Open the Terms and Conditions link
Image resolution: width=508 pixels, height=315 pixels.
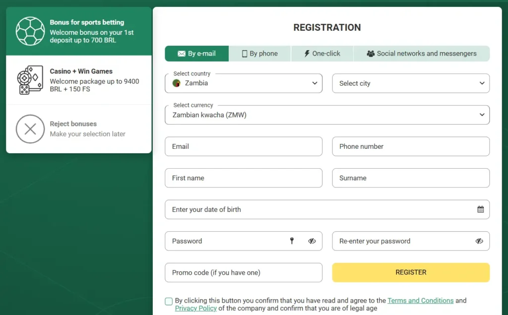tap(420, 301)
